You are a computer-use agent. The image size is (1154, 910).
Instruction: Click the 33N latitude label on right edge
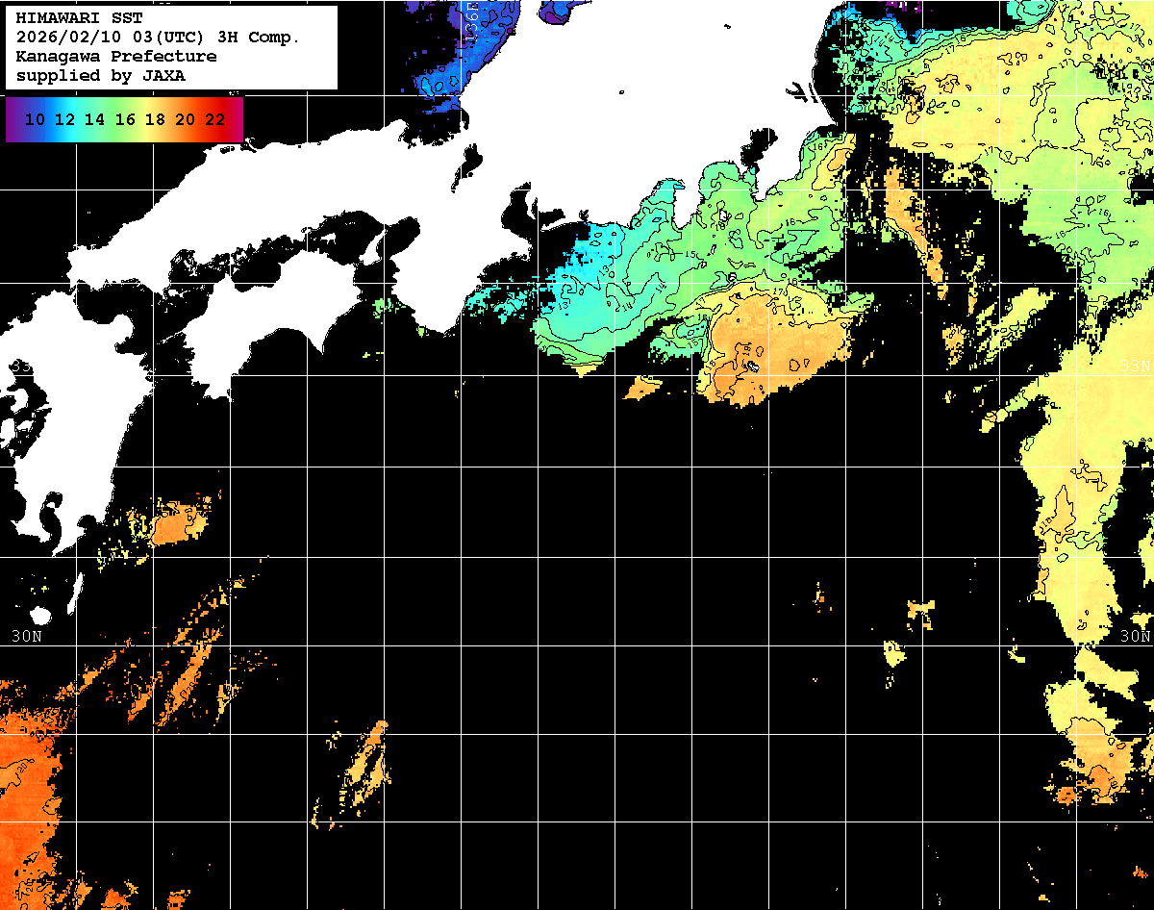point(1135,366)
